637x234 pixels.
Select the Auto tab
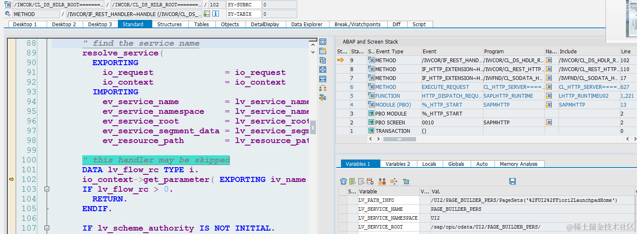click(x=482, y=164)
